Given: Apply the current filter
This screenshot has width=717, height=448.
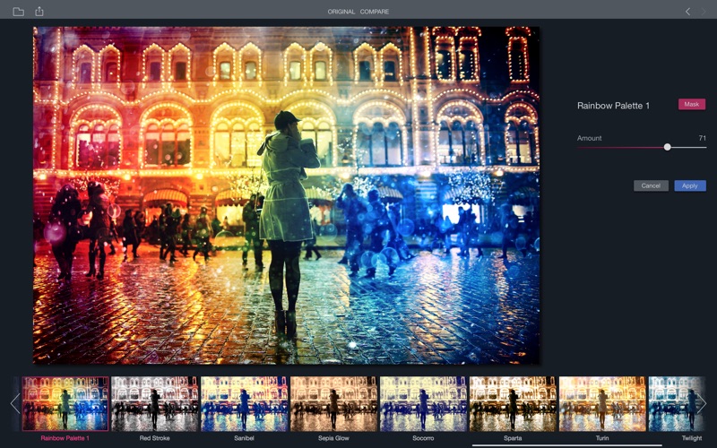Looking at the screenshot, I should pos(689,185).
